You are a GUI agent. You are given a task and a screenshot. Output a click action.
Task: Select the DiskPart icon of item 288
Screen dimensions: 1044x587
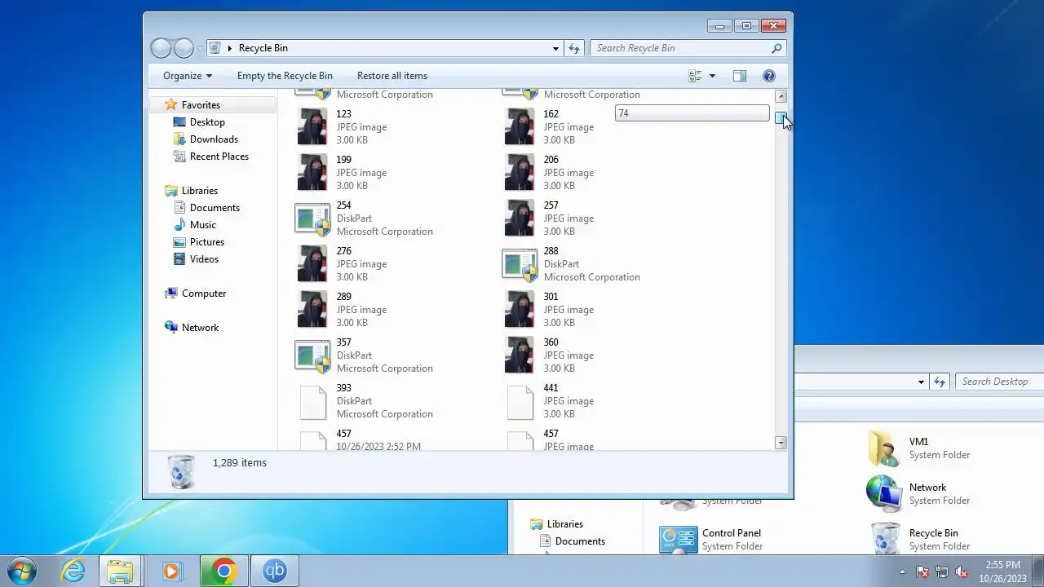520,264
